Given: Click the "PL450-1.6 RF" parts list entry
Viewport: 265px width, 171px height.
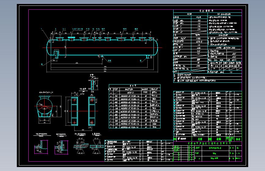Looking at the screenshot, I should click(132, 158).
